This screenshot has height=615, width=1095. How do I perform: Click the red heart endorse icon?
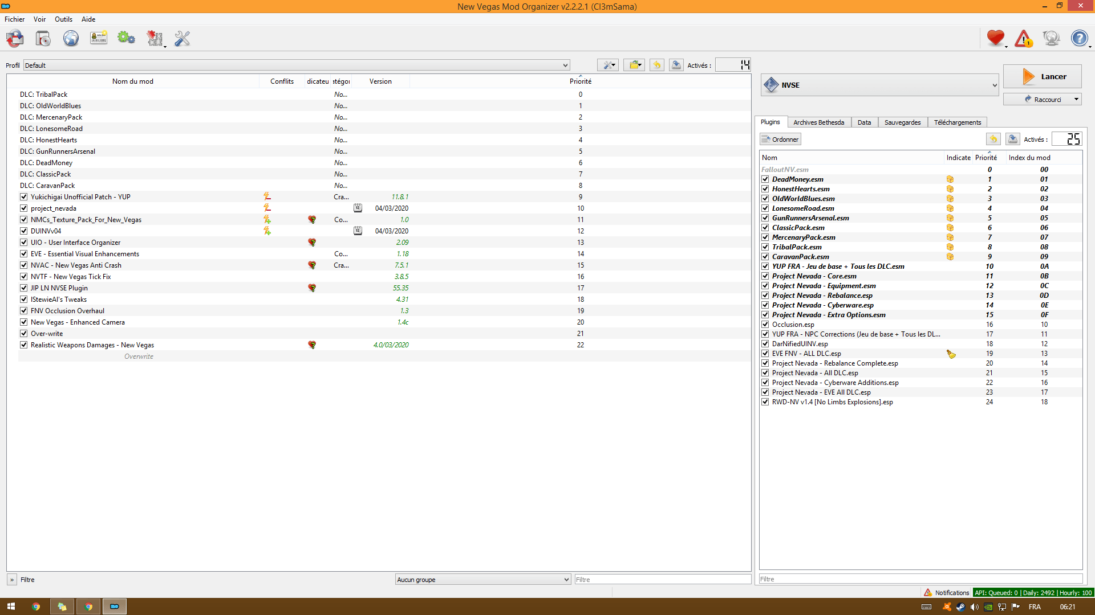click(996, 38)
